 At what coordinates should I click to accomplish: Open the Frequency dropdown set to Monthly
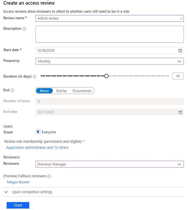tap(109, 61)
